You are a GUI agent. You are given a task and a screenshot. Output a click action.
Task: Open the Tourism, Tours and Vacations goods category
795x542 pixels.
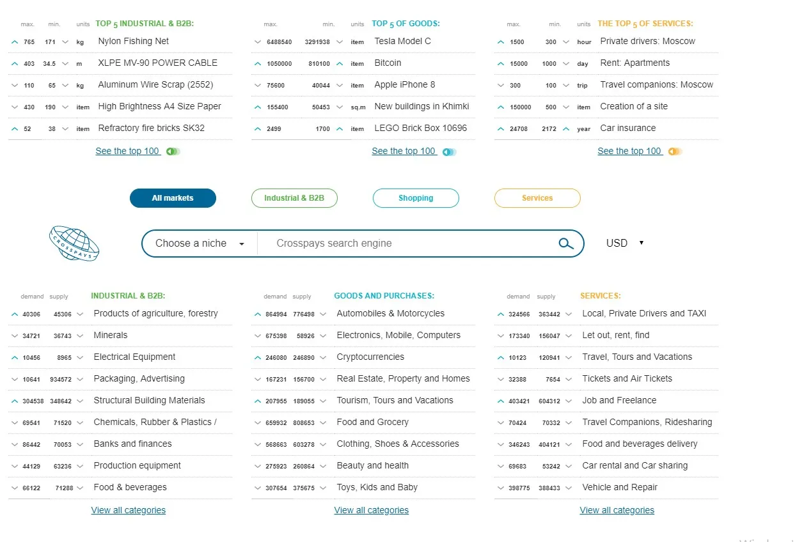tap(395, 400)
